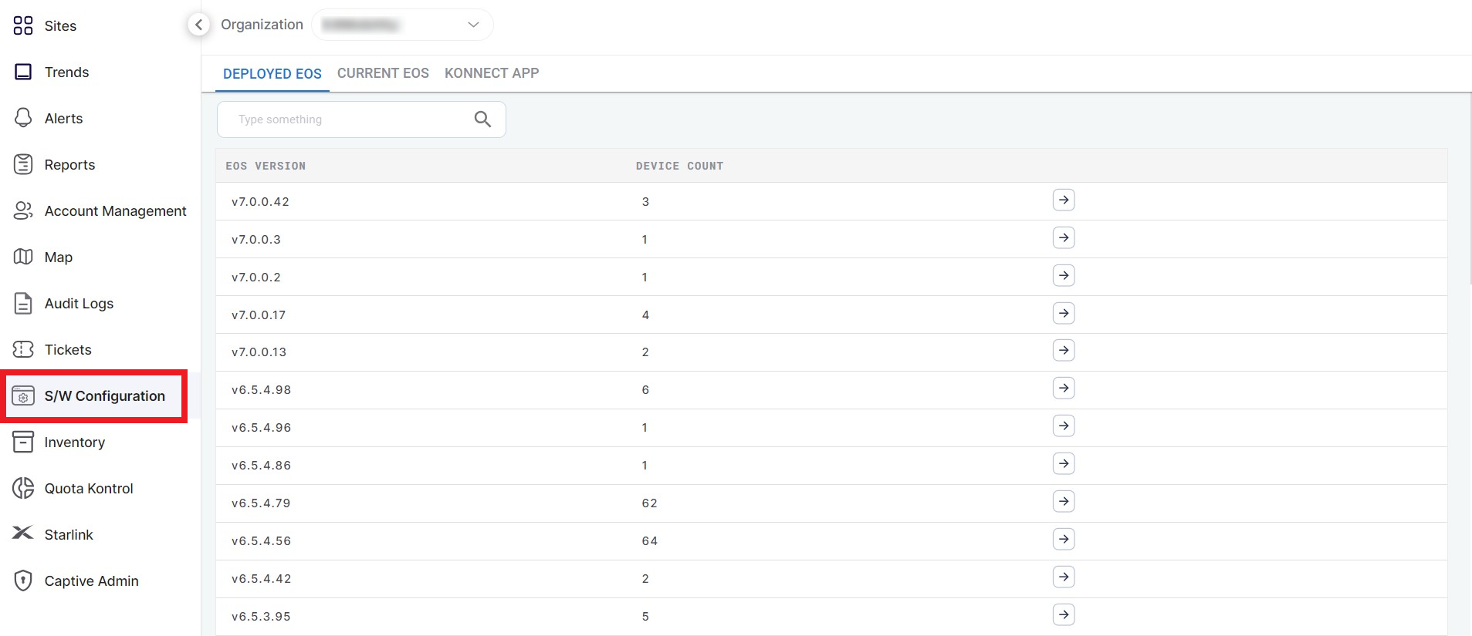Select the DEPLOYED EOS tab
Screen dimensions: 1472x636
(x=272, y=74)
